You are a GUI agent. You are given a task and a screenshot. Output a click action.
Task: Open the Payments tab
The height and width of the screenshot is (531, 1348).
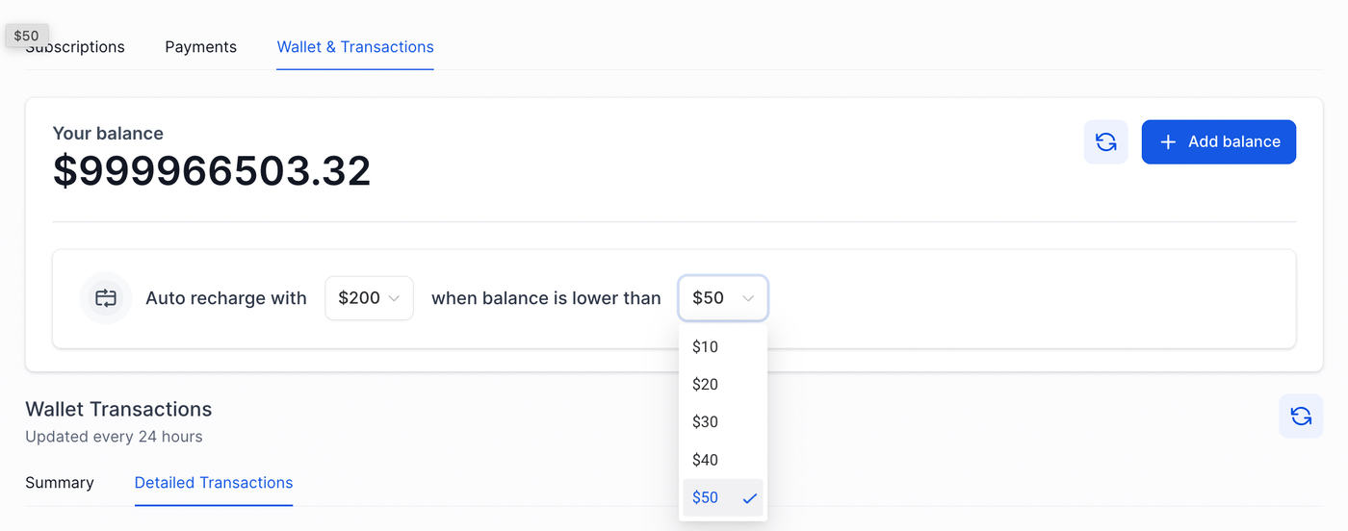200,47
